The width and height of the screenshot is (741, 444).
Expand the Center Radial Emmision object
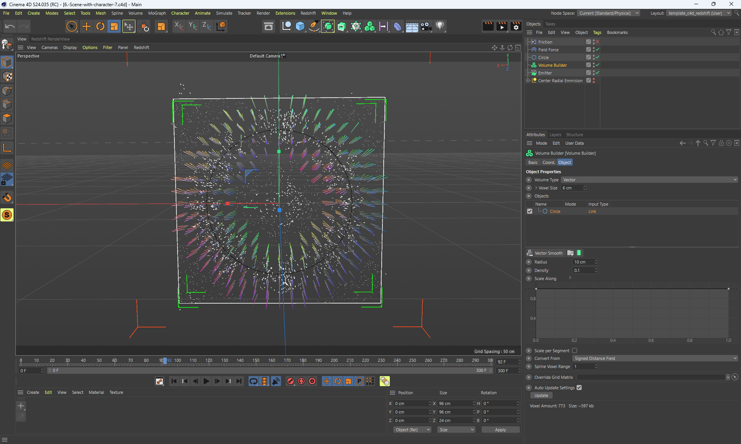point(528,81)
